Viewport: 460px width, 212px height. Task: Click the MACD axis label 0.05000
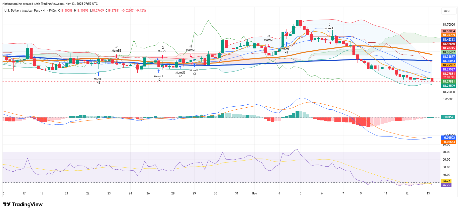(448, 99)
